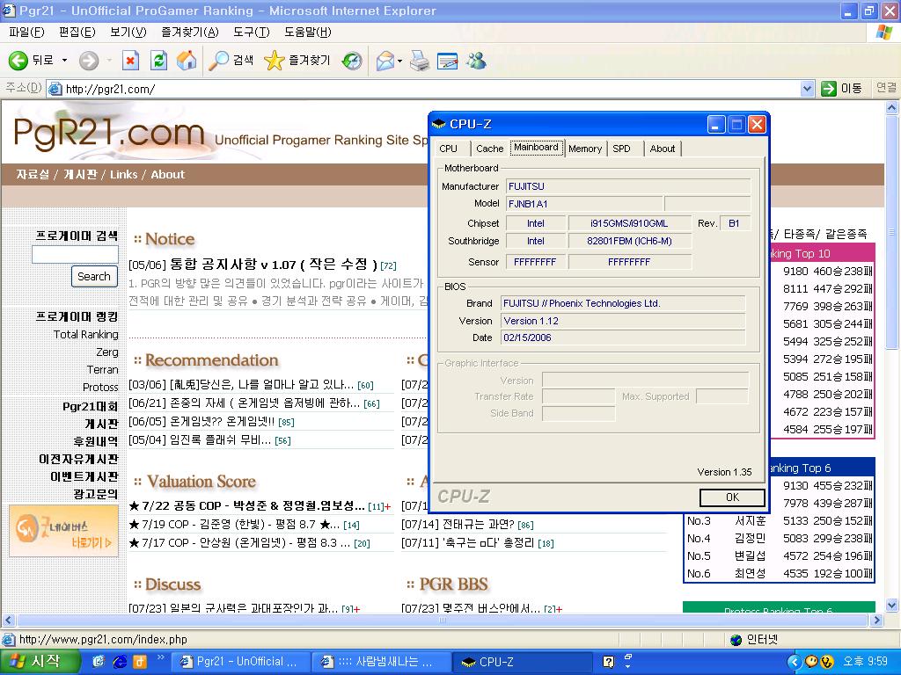Click Windows flag logo in IE corner
The image size is (901, 675).
[x=884, y=33]
